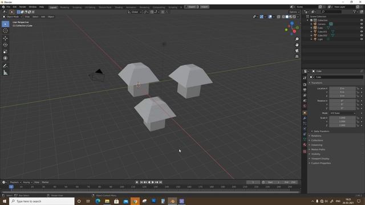Click the Windows search box
This screenshot has width=365, height=205.
[42, 201]
